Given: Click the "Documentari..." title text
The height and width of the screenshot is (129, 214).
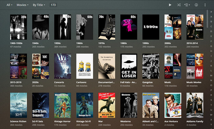Looking at the screenshot, I should tap(107, 82).
